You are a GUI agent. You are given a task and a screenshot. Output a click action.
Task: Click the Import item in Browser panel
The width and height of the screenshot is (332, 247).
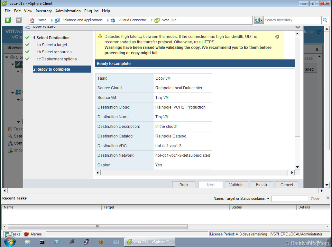[15, 150]
